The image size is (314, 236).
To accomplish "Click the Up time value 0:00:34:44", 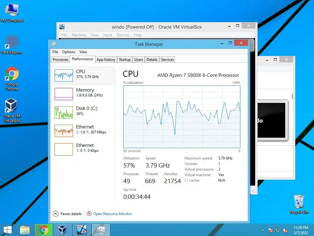I will tap(137, 197).
